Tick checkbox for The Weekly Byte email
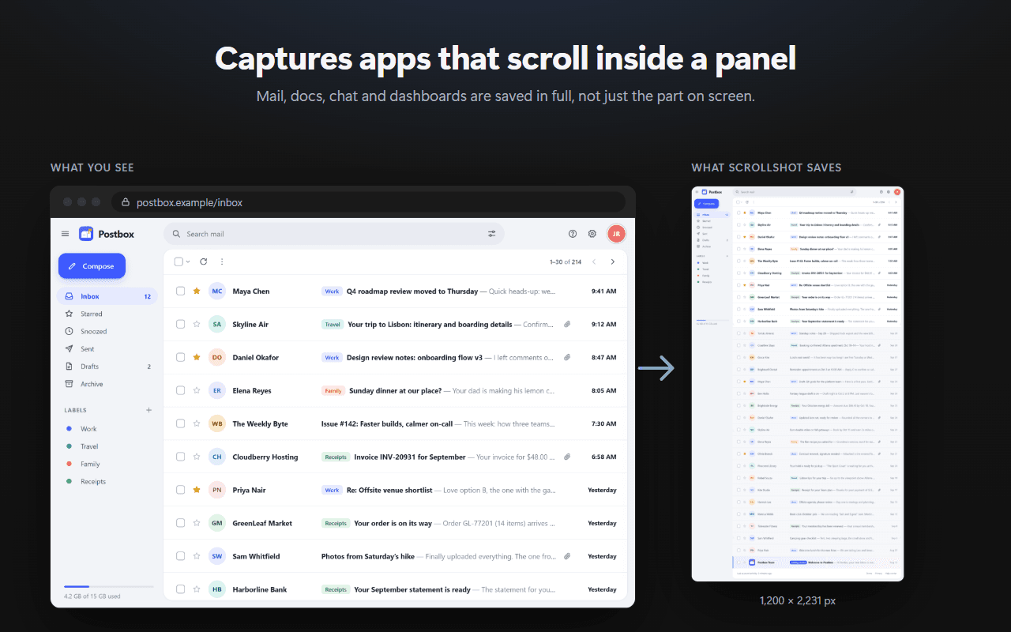Screen dimensions: 1011x632 click(180, 424)
